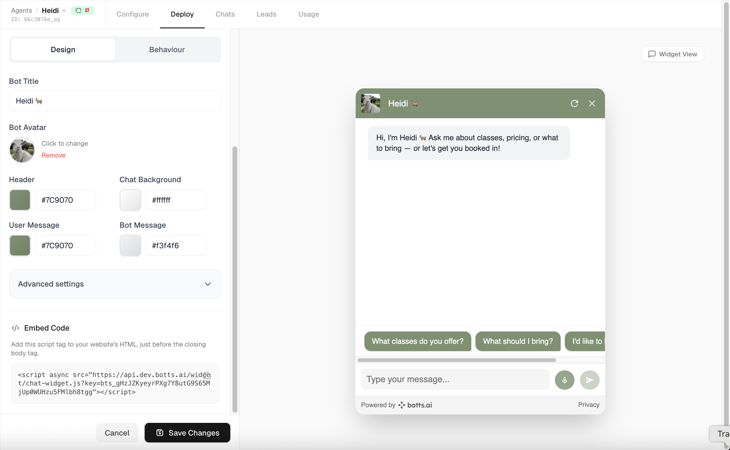Cancel the design changes
730x450 pixels.
click(x=117, y=433)
